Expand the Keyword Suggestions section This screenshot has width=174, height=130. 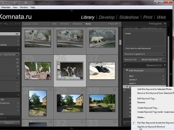[x=164, y=54]
